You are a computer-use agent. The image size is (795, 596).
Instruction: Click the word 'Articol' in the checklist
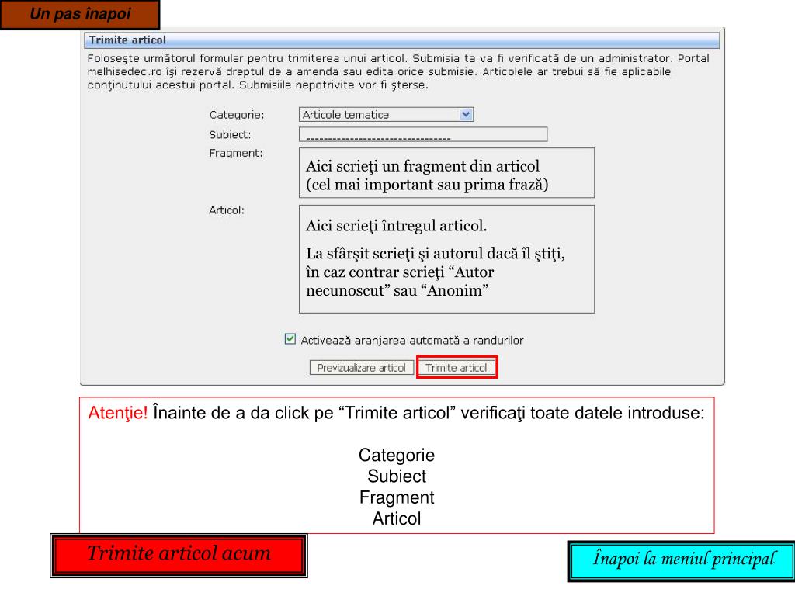pos(397,519)
